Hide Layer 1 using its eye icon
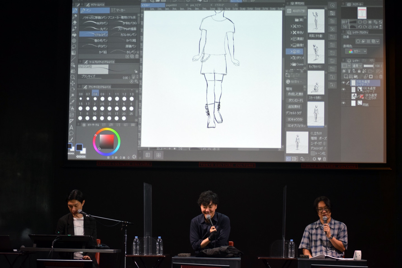This screenshot has height=268, width=402. [x=344, y=83]
